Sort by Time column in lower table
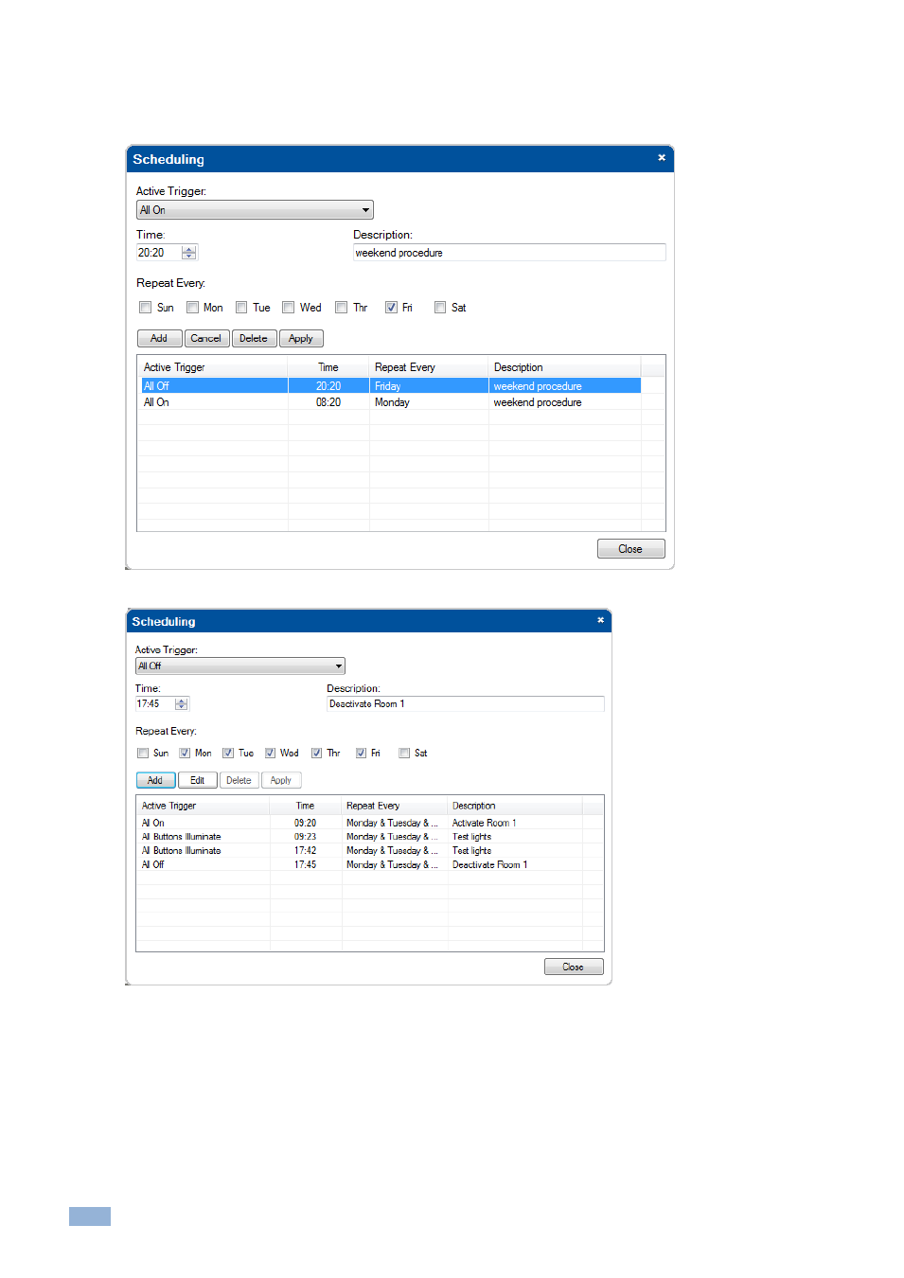This screenshot has height=1278, width=904. (306, 806)
